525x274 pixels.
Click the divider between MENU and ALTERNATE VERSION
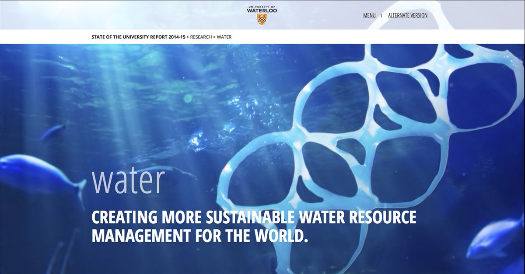(381, 16)
